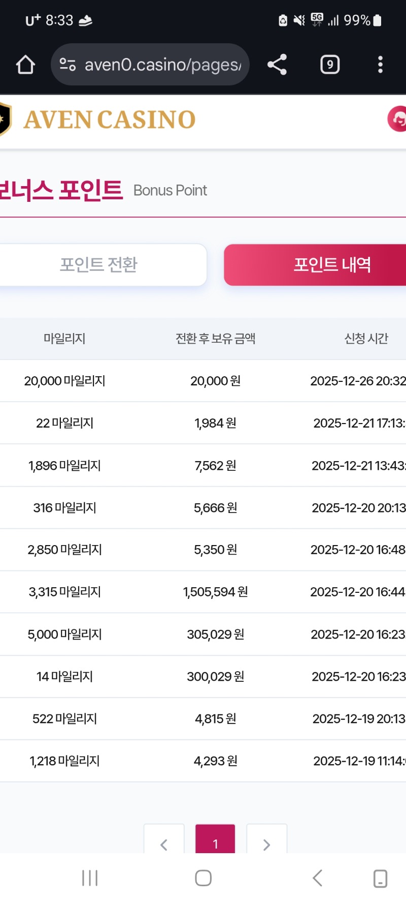
Task: Tap the 마일리지 column header
Action: [64, 339]
